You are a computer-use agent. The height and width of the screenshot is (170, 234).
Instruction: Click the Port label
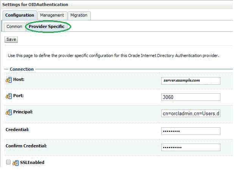[18, 96]
